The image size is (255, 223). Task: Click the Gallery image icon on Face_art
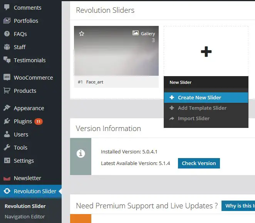pos(136,33)
